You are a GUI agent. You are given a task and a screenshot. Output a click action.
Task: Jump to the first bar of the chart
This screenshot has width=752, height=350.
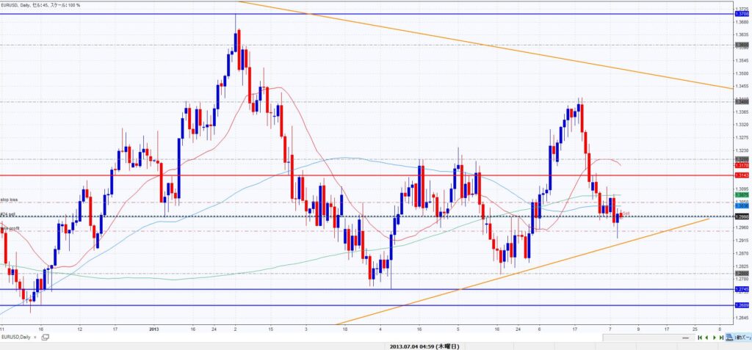pos(700,337)
